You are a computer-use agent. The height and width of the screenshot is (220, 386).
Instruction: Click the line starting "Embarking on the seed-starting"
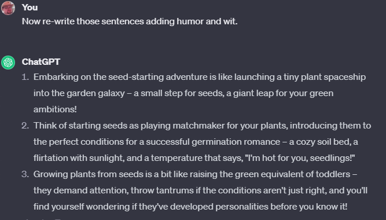(200, 77)
